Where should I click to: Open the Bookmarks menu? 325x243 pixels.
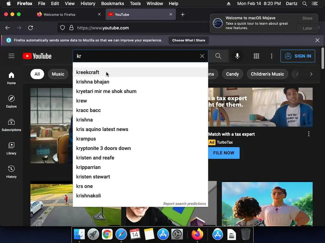[113, 3]
